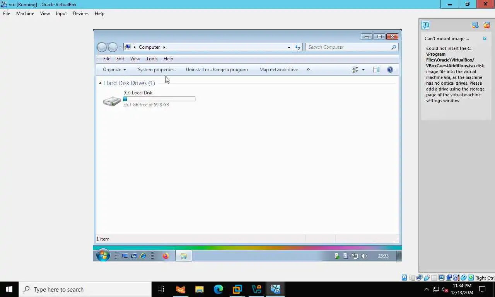The height and width of the screenshot is (297, 495).
Task: Select the (C:) Local Disk drive
Action: 149,99
